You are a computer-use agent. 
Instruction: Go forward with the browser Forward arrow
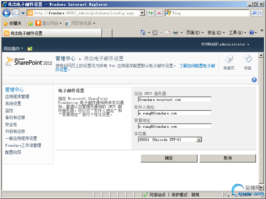16,13
